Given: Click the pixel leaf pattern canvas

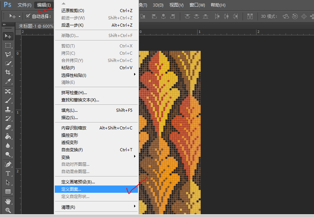Looking at the screenshot, I should (x=169, y=133).
